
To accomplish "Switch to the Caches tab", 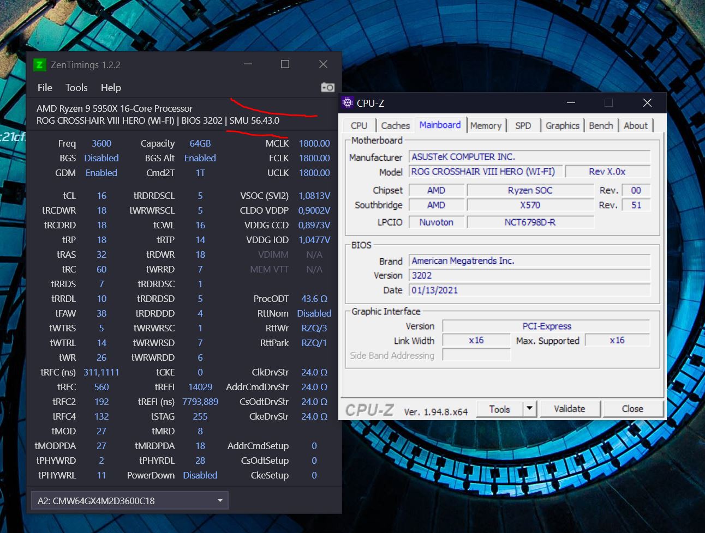I will [x=395, y=125].
